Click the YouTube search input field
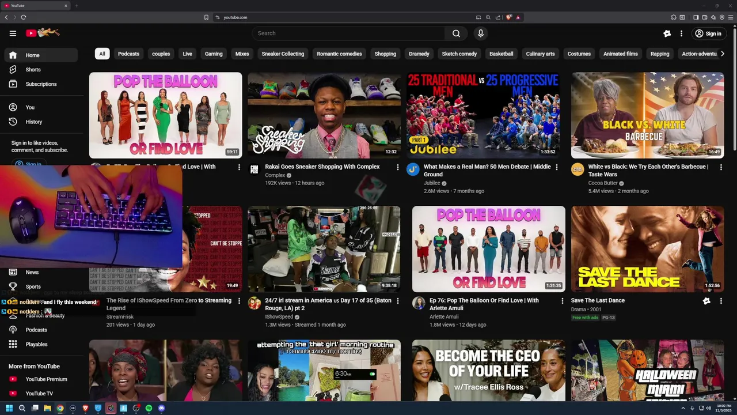The height and width of the screenshot is (415, 737). (348, 33)
